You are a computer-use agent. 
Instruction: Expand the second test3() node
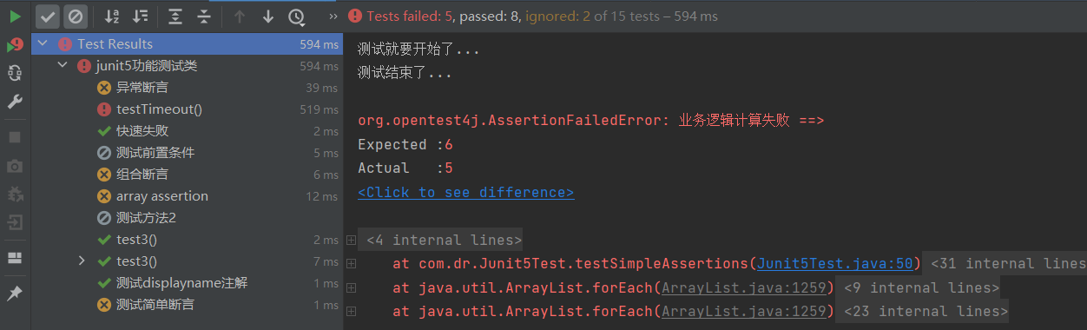click(x=82, y=261)
